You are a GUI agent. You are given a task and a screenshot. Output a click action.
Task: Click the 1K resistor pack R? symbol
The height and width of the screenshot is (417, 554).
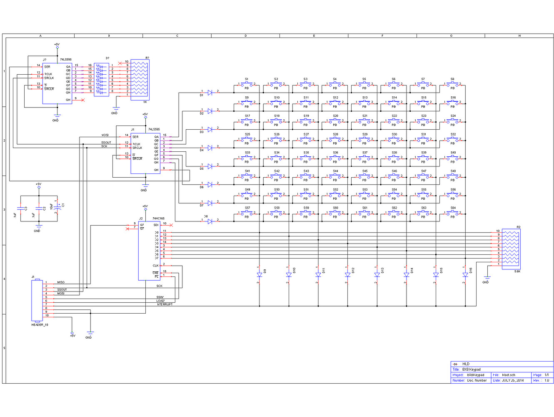coord(140,79)
